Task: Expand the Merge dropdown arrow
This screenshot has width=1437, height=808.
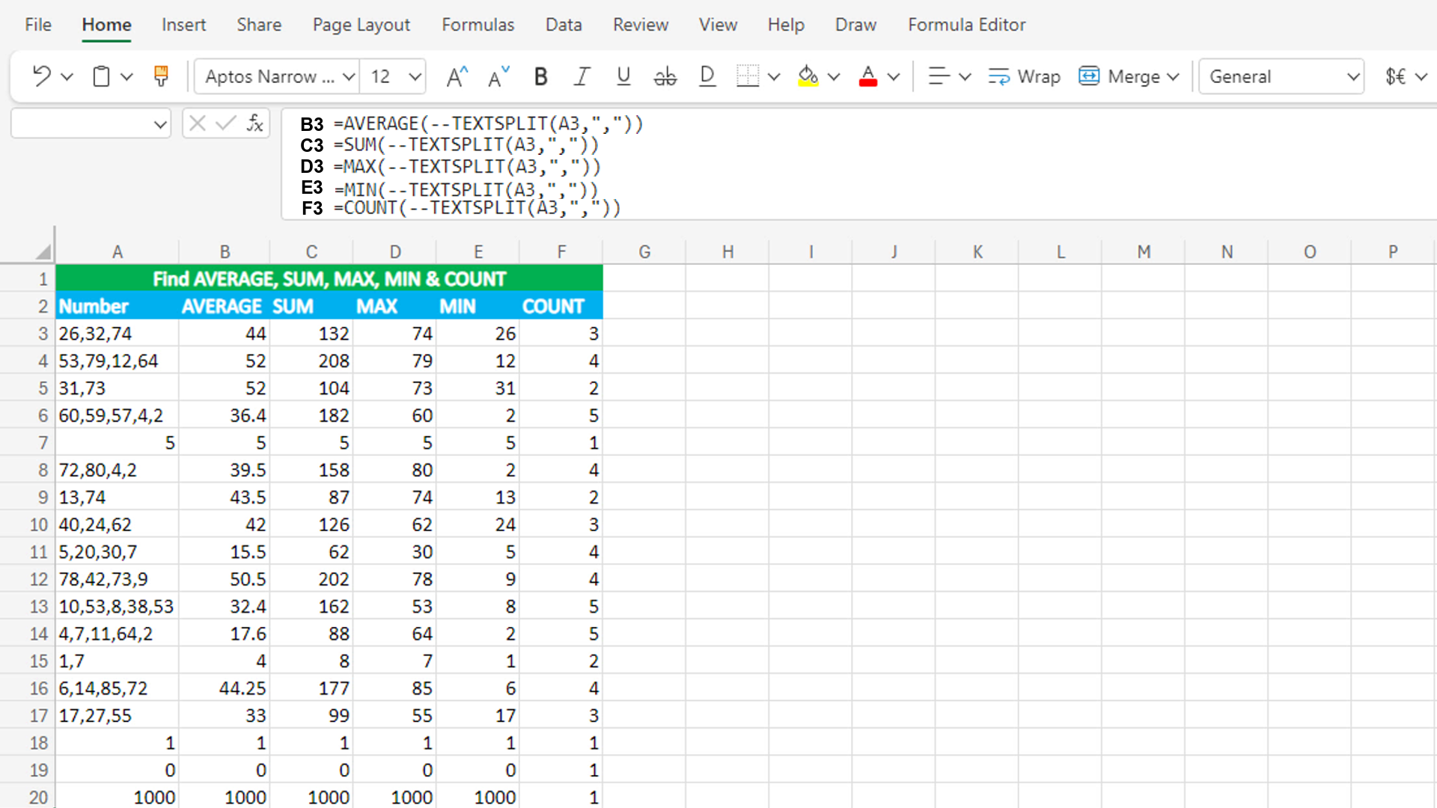Action: 1173,76
